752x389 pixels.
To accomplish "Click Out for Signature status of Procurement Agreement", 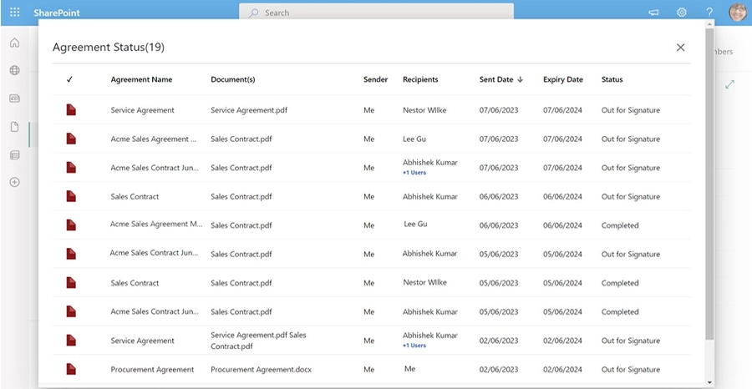I will click(x=631, y=369).
